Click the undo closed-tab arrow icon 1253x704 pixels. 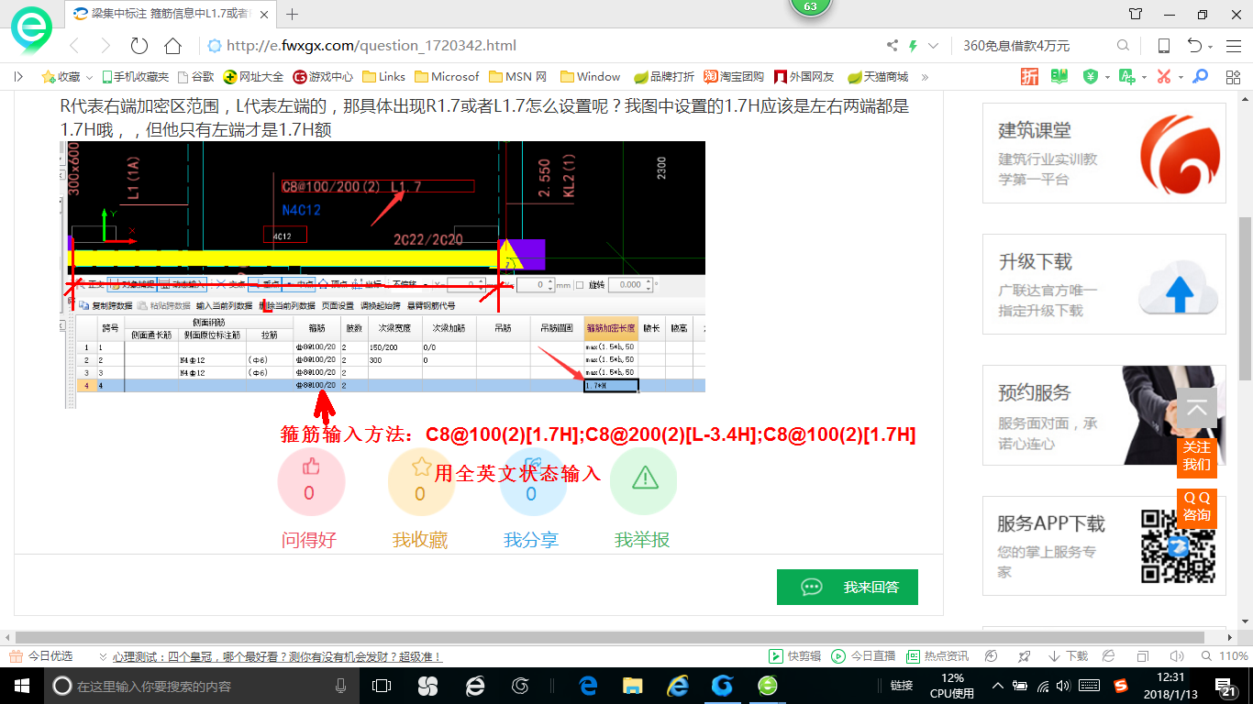click(1194, 46)
